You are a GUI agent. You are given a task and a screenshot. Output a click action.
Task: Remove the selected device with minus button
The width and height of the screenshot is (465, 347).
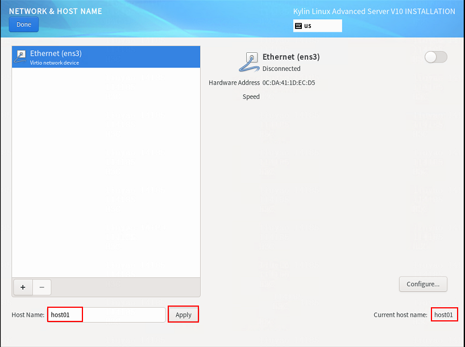pos(42,287)
